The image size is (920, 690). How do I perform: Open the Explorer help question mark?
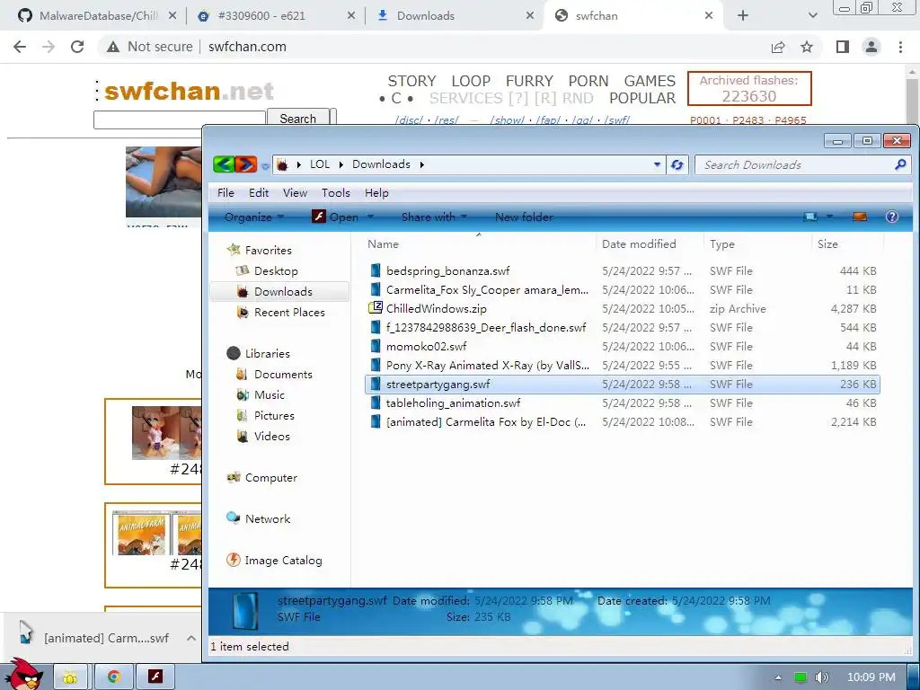(x=892, y=217)
